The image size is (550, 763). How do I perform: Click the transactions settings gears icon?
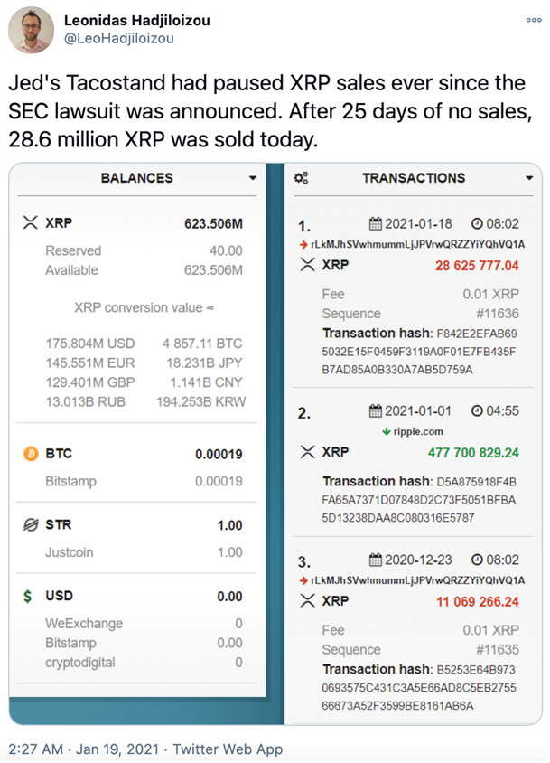pos(302,178)
